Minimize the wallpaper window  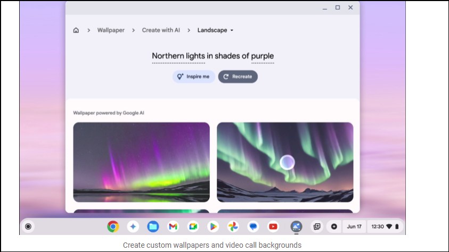(325, 8)
